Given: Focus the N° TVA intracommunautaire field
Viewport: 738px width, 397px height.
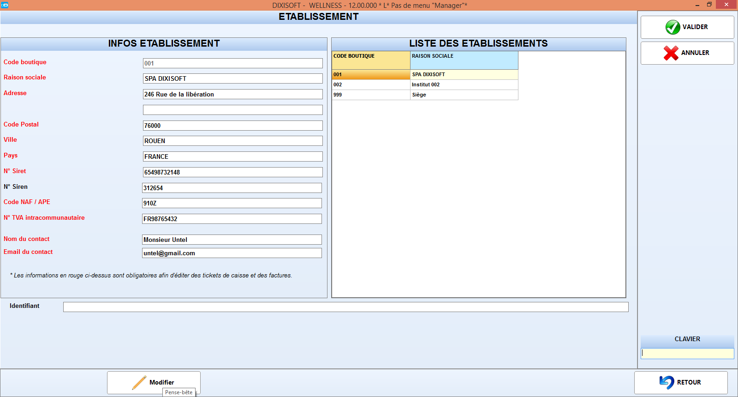Looking at the screenshot, I should [232, 219].
